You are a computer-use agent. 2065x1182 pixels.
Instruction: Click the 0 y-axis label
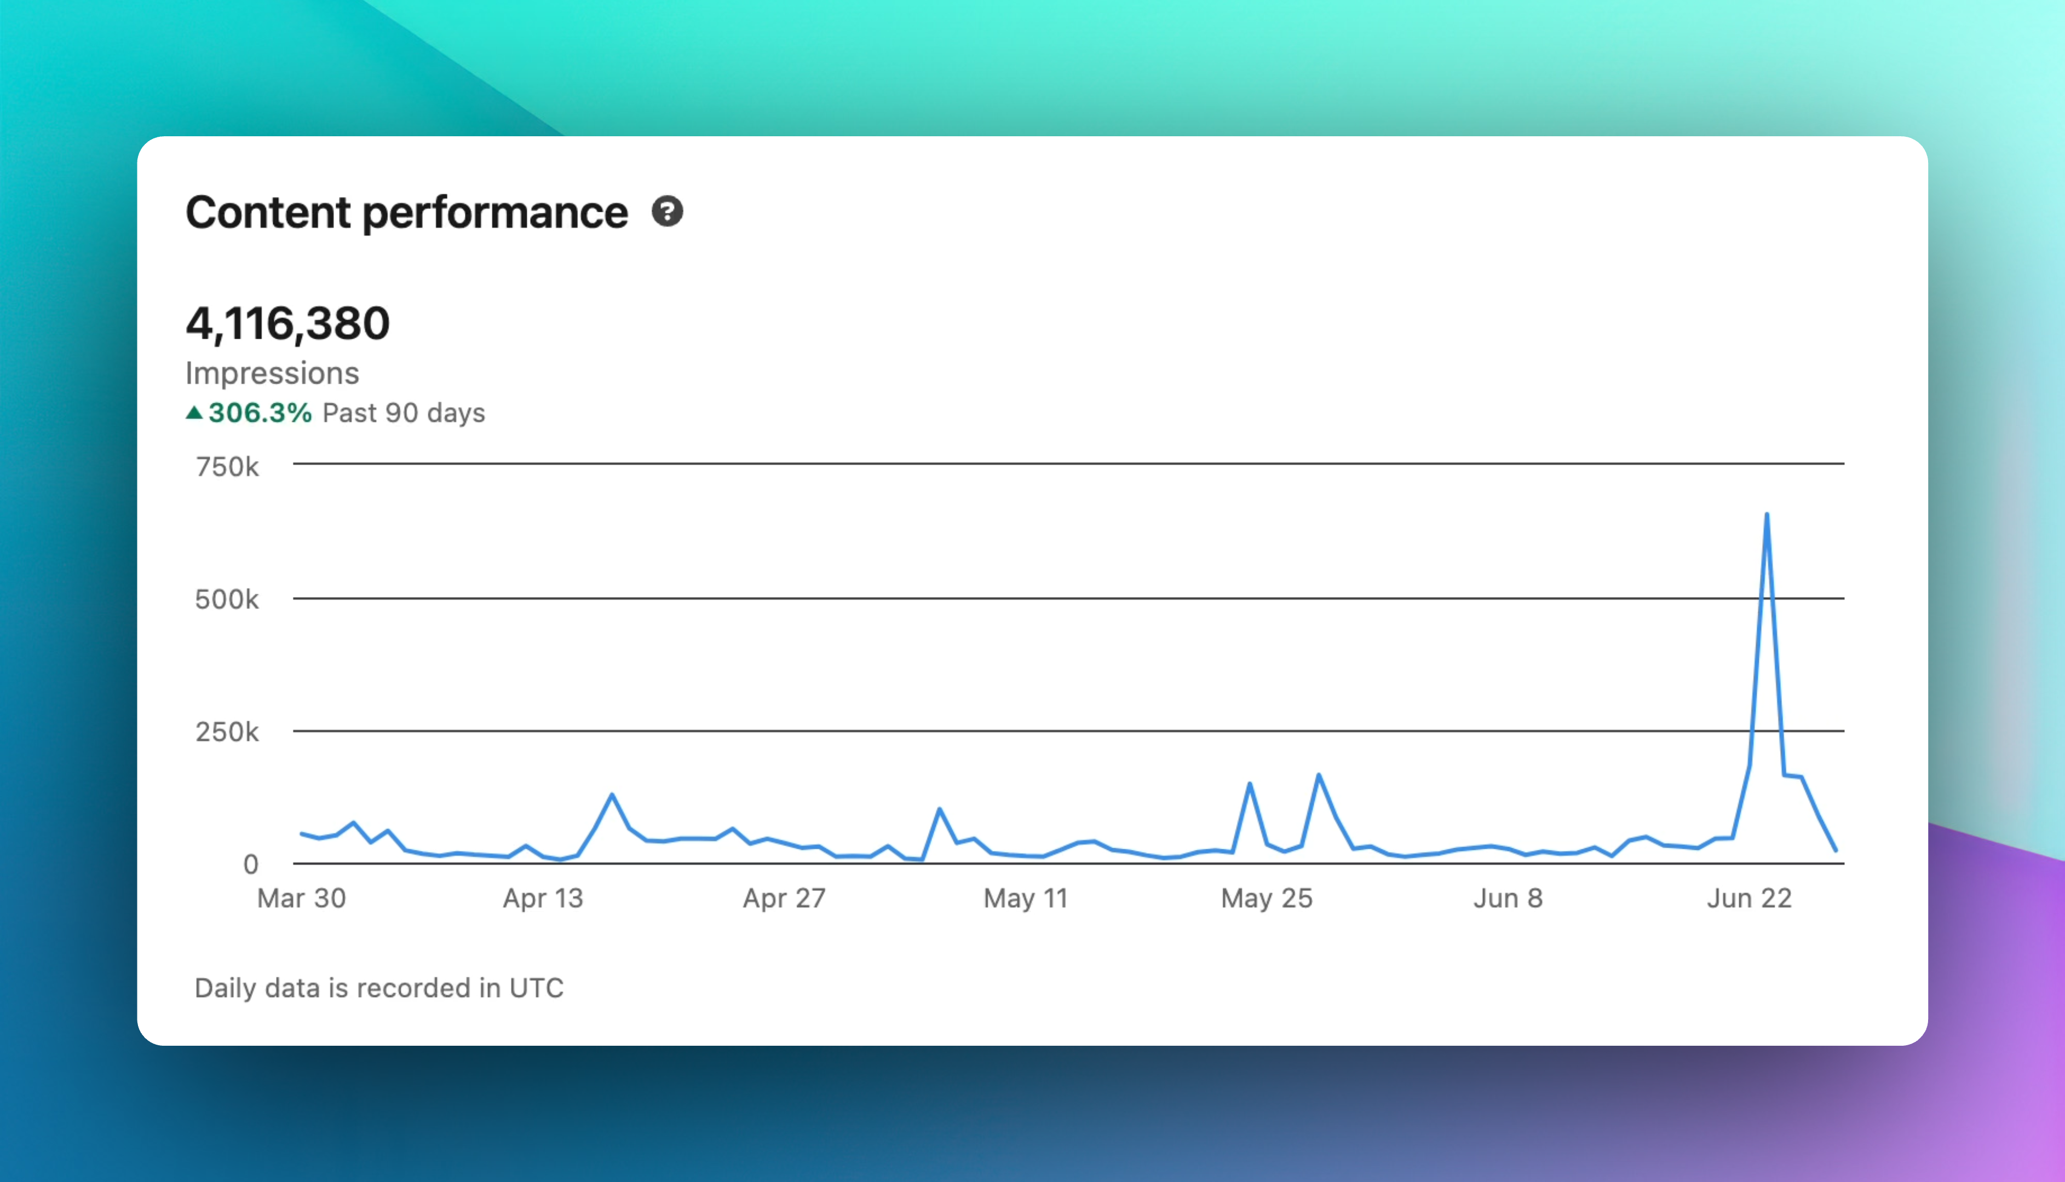(250, 865)
